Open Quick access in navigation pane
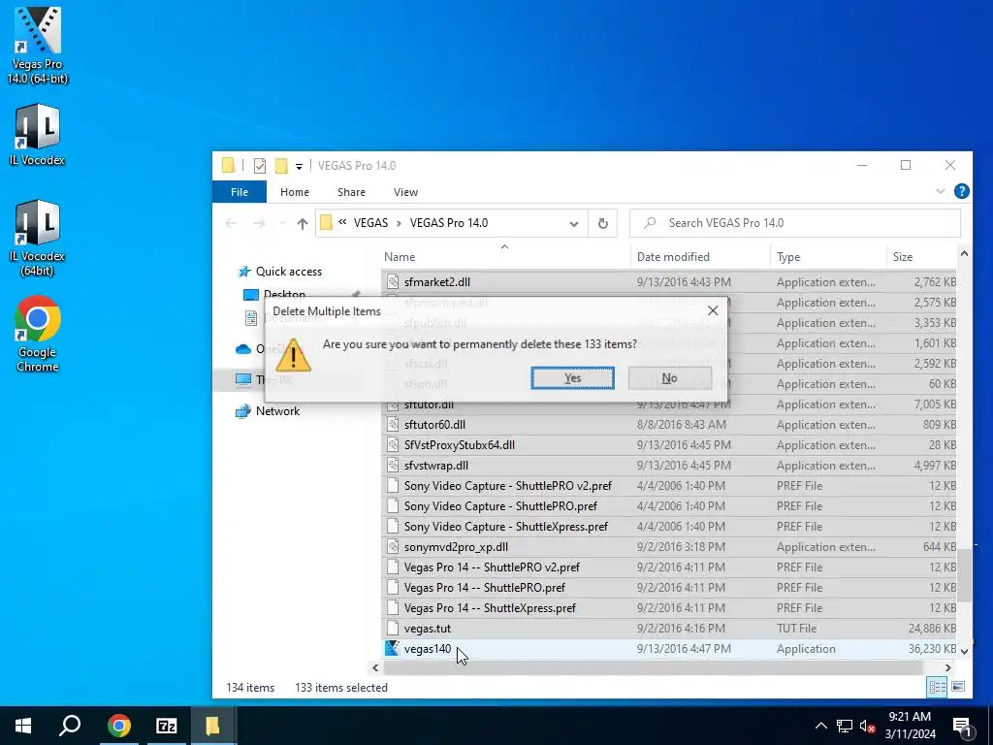 289,272
